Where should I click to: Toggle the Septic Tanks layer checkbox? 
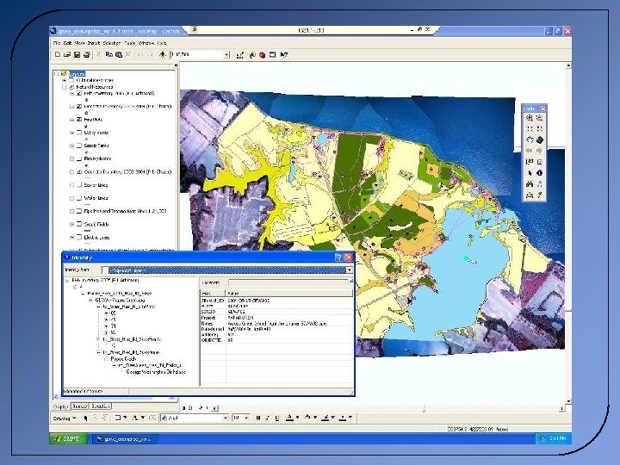tap(79, 146)
